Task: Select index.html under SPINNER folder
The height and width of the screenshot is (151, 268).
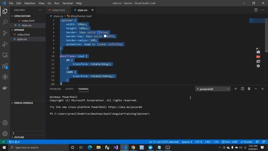Action: click(x=28, y=34)
